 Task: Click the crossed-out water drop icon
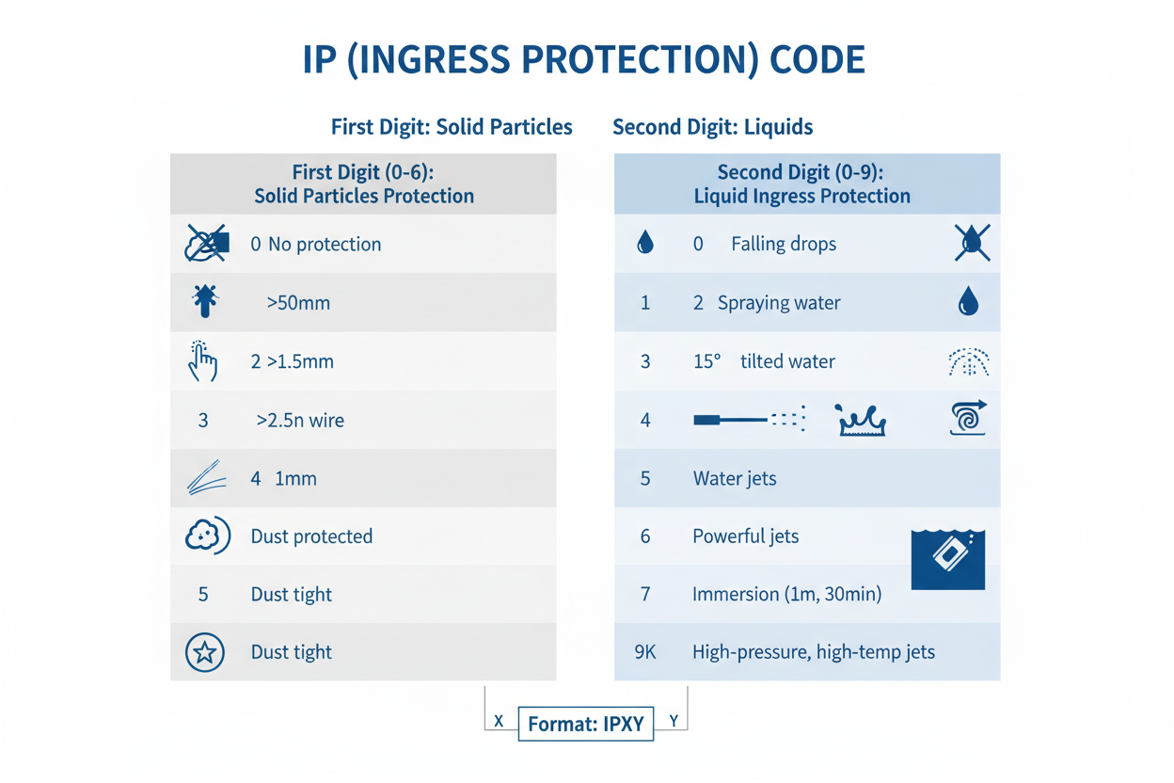972,243
